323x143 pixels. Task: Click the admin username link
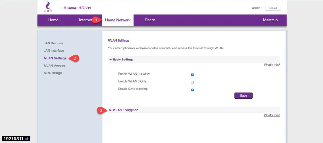coord(256,8)
